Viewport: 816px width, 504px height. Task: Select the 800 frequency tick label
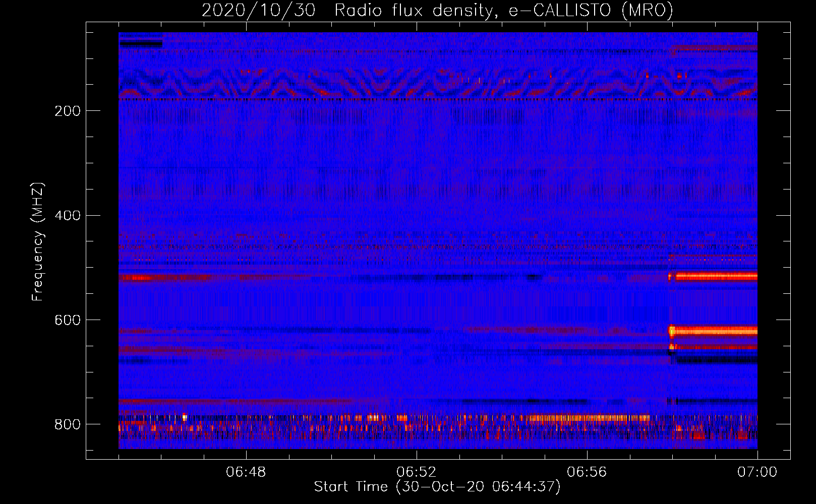click(x=67, y=425)
